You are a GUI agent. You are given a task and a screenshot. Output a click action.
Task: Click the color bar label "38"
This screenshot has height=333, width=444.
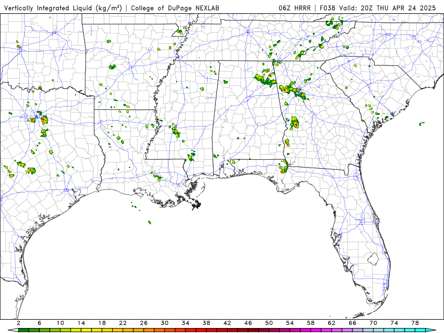point(206,323)
